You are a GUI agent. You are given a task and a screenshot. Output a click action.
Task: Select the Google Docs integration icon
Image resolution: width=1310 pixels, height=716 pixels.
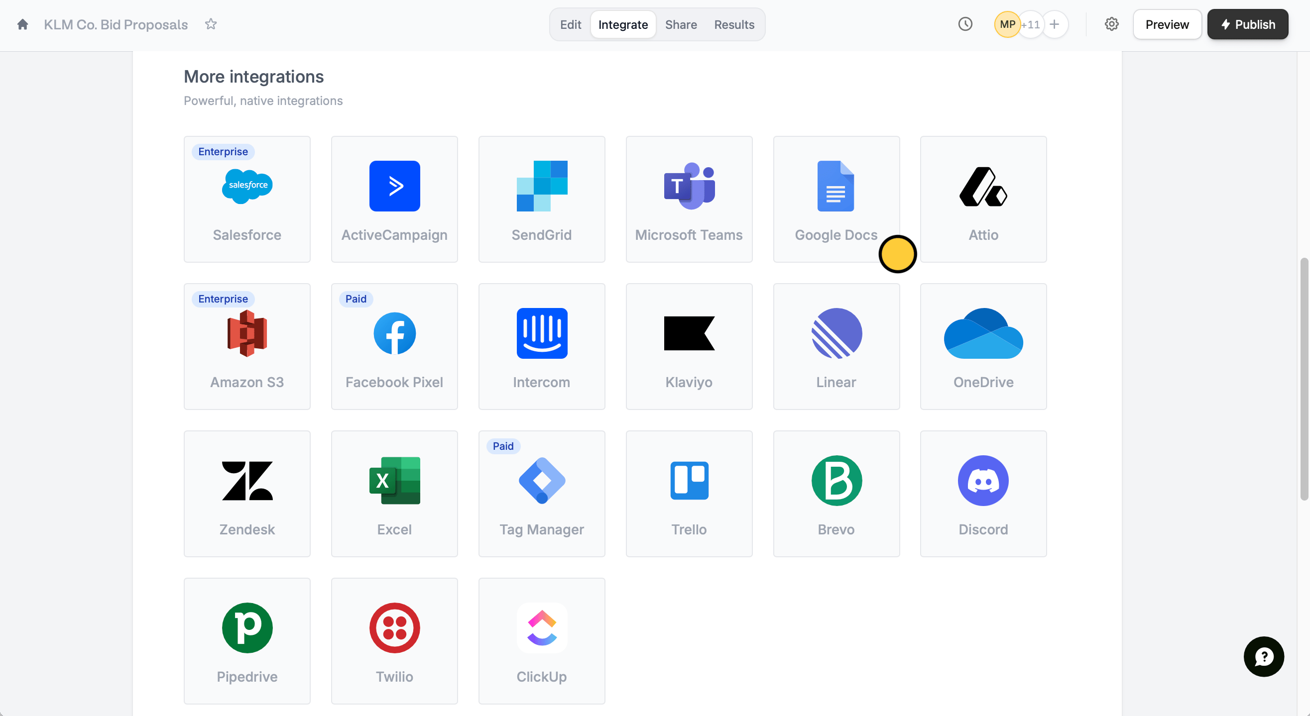(835, 186)
